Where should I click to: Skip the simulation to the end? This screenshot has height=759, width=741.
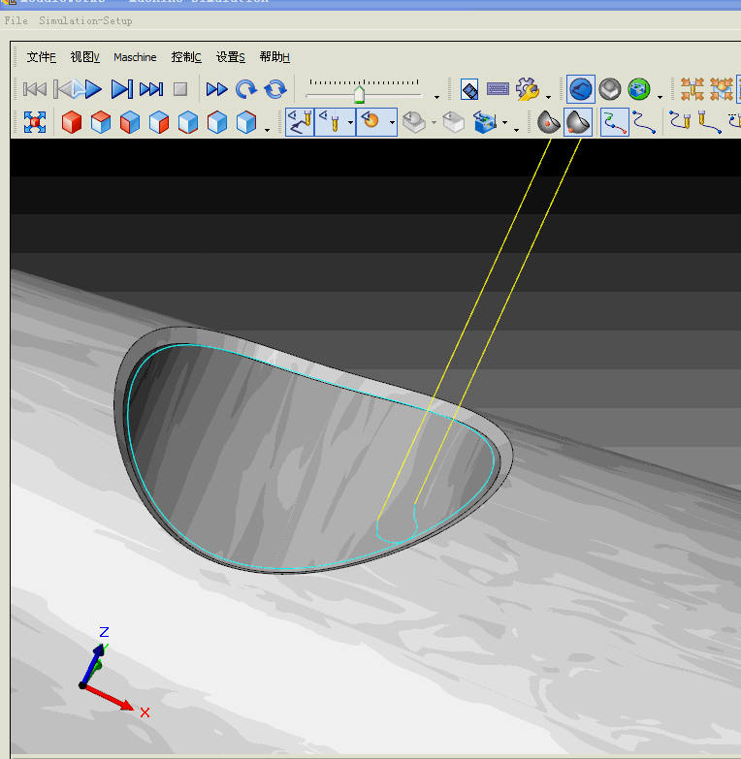tap(151, 89)
